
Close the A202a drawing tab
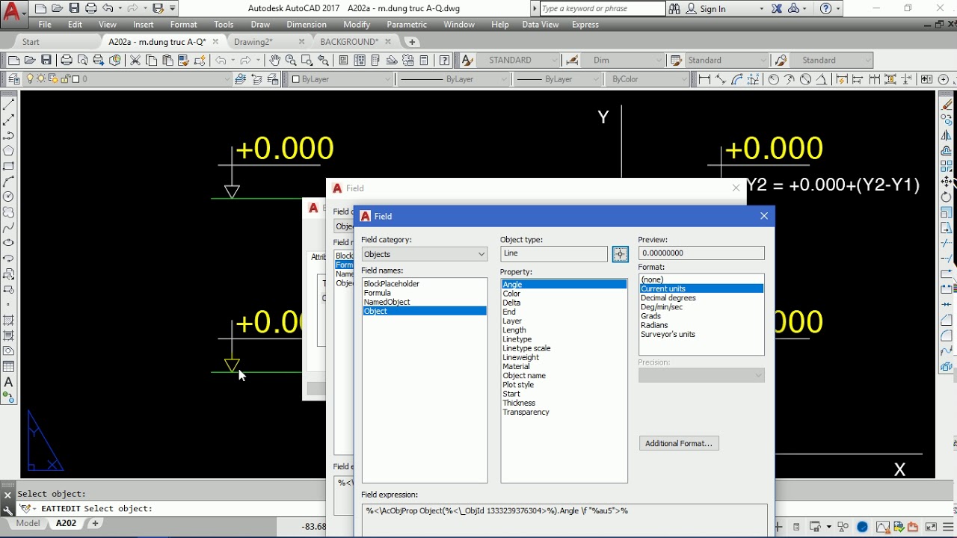(x=215, y=42)
